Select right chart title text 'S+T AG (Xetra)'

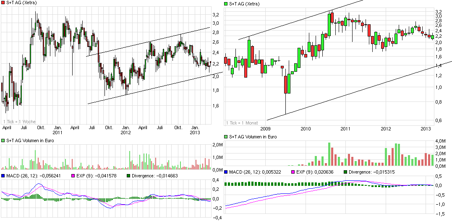[x=244, y=4]
